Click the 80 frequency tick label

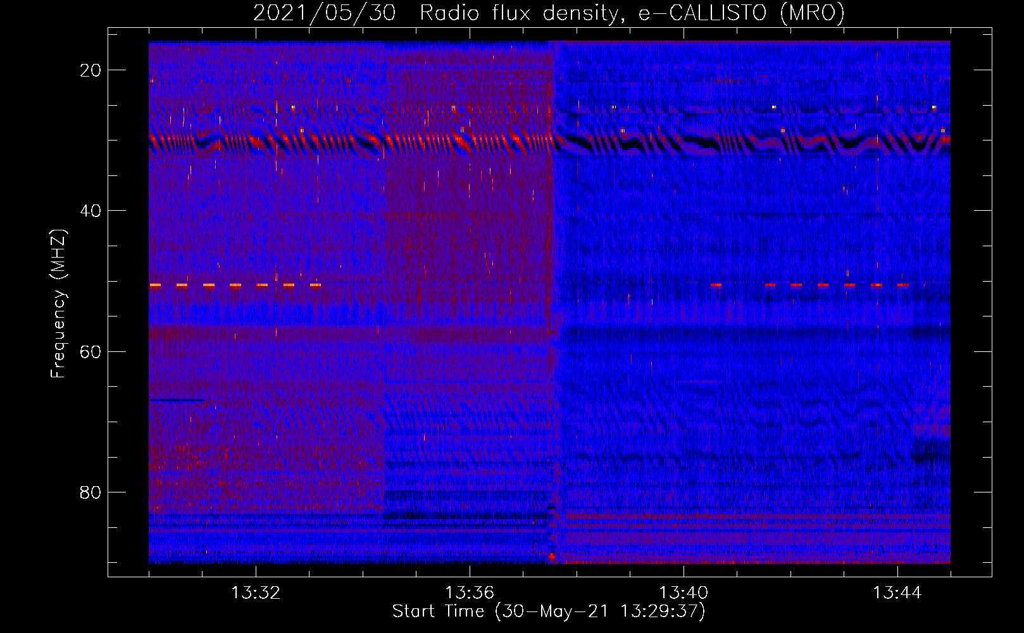point(91,492)
